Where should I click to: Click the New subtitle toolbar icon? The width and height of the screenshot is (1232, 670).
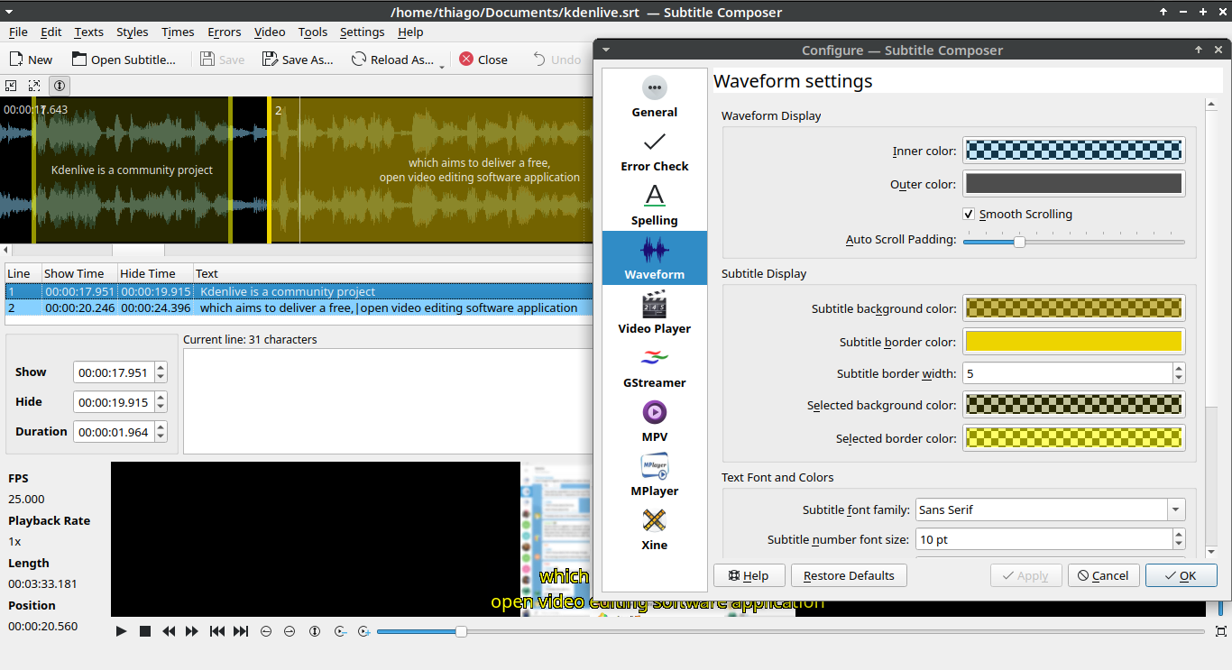(17, 60)
